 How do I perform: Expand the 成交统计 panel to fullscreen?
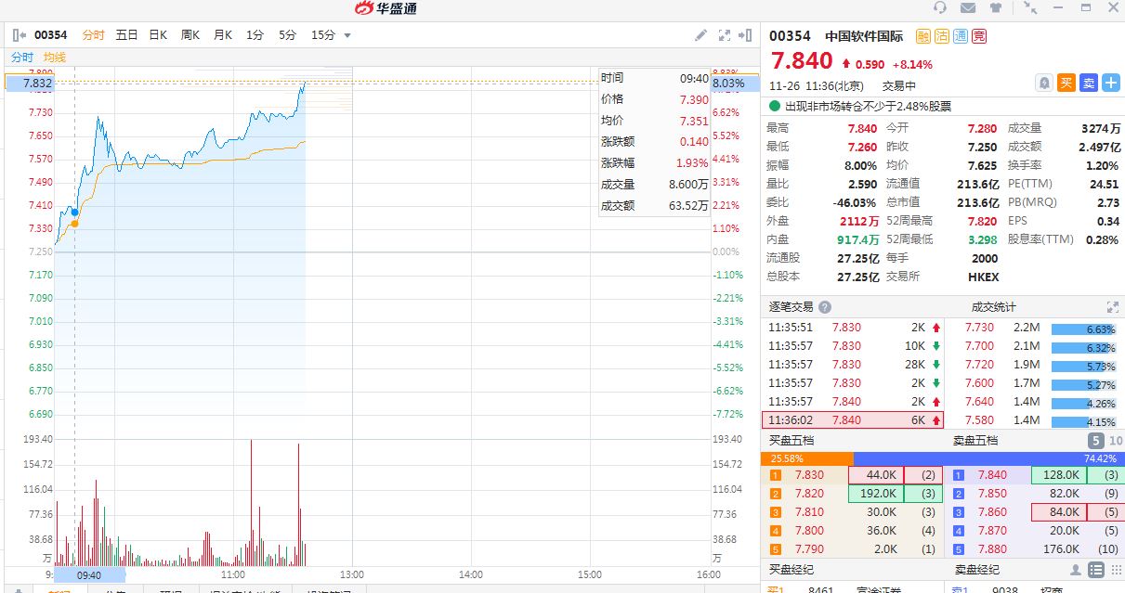(x=1113, y=307)
